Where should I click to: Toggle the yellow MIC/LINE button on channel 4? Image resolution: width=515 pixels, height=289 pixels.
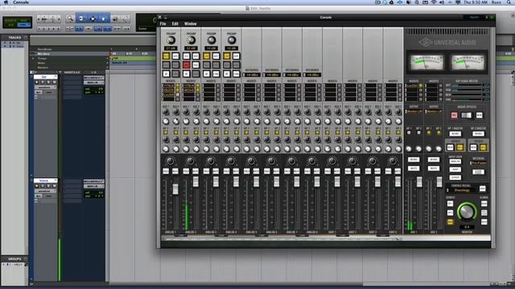point(227,56)
